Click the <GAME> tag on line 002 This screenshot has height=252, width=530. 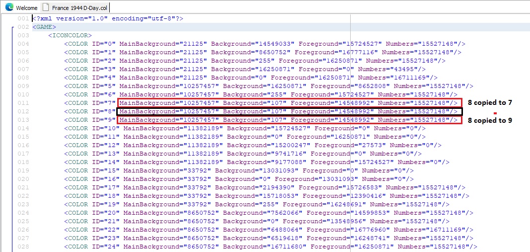[x=44, y=27]
